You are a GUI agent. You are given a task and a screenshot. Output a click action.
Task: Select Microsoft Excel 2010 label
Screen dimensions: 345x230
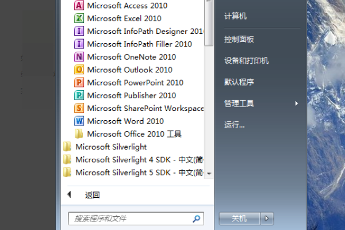(124, 18)
